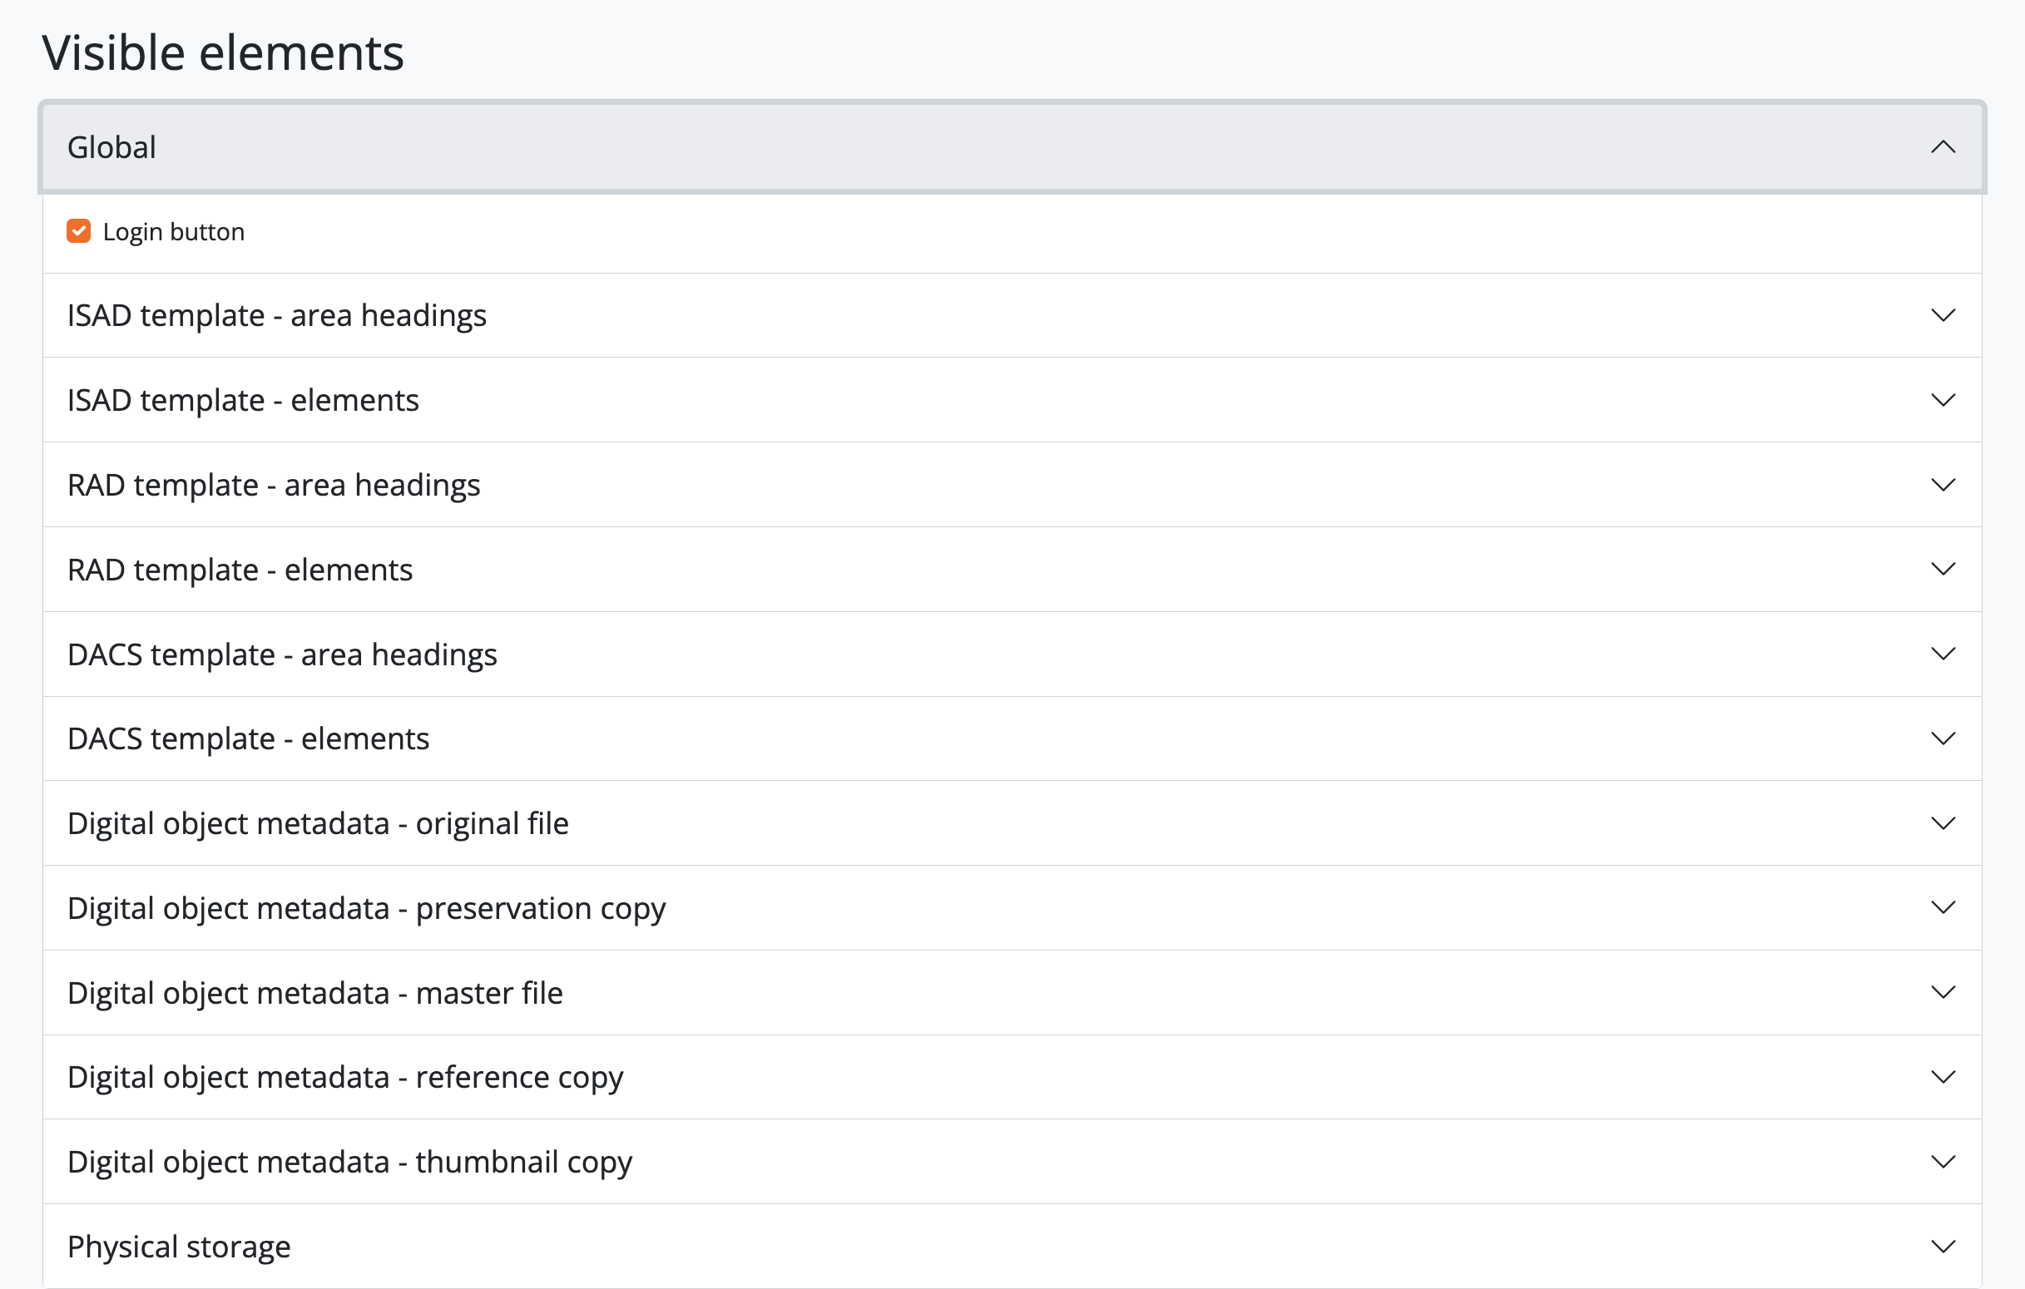Click the Login button label text
The width and height of the screenshot is (2025, 1289).
pyautogui.click(x=173, y=232)
